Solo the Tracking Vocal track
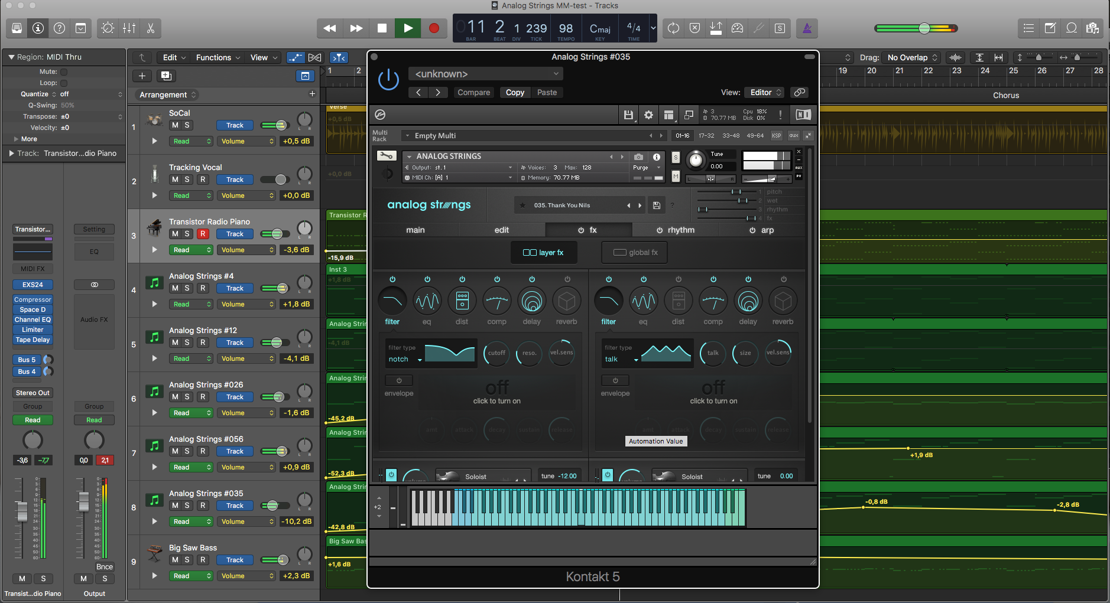 coord(187,180)
